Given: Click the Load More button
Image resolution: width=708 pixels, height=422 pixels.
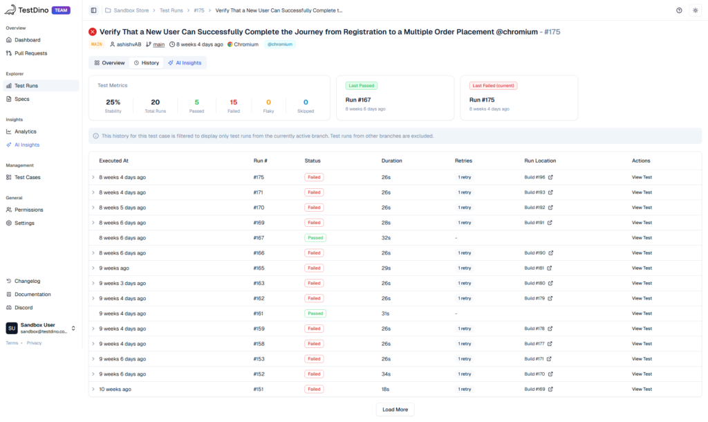Looking at the screenshot, I should (395, 410).
